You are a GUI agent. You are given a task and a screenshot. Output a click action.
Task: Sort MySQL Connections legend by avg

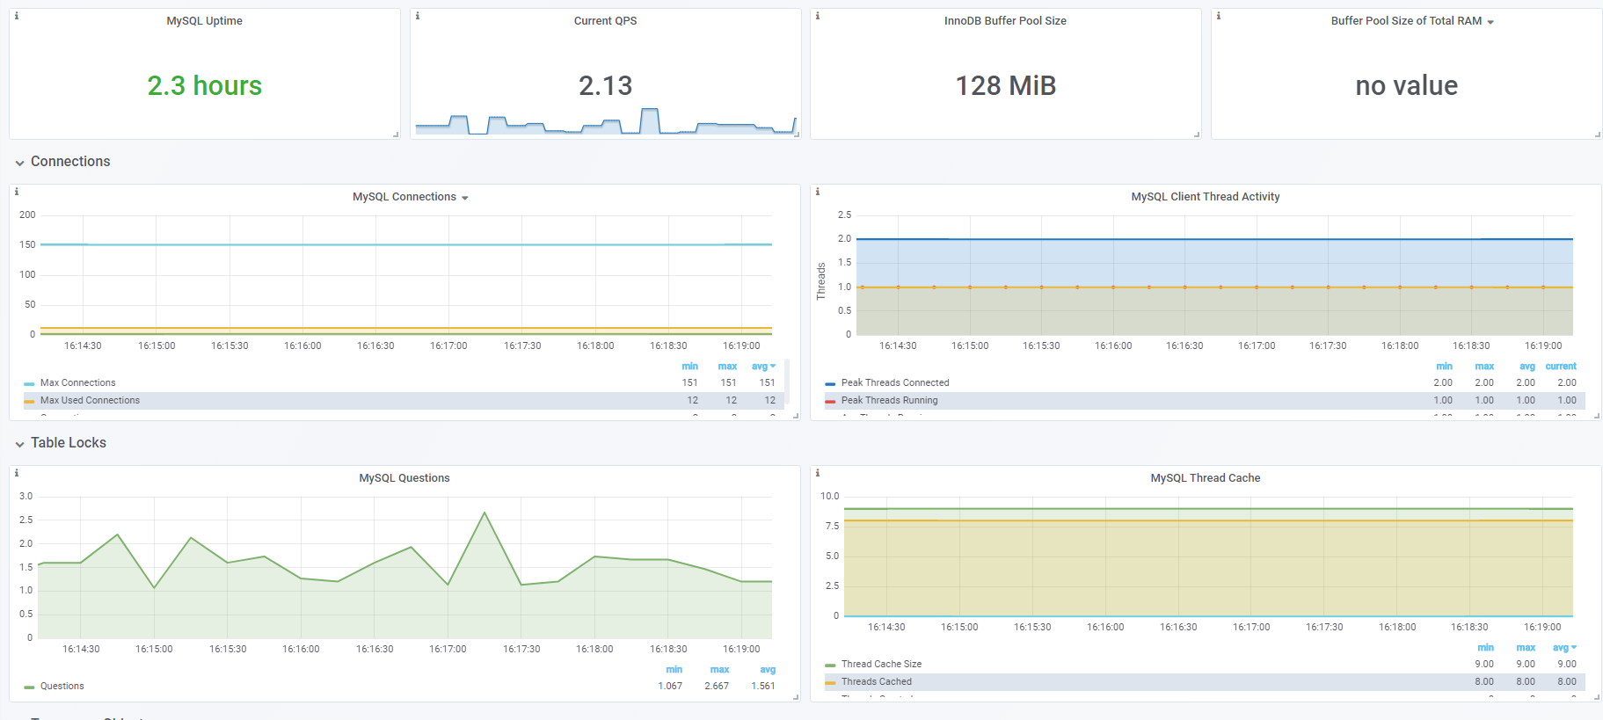coord(763,367)
